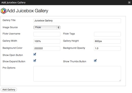
Task: Click the Flickr Username label
Action: pos(11,34)
